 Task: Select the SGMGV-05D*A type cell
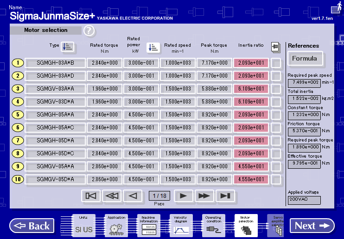coord(55,179)
